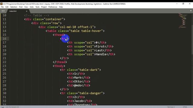The width and height of the screenshot is (193, 108).
Task: Open the View menu
Action: 26,7
